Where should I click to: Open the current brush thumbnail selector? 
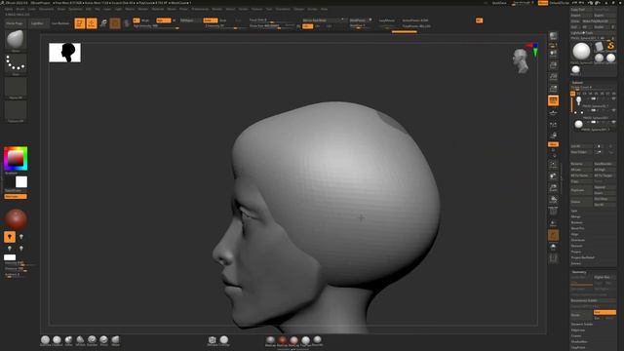click(x=16, y=40)
